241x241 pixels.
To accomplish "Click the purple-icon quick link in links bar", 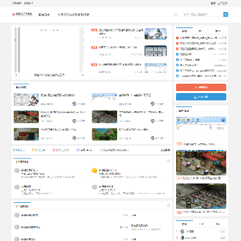I will [x=84, y=150].
